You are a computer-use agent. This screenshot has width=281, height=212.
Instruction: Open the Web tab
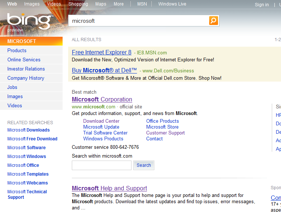[x=12, y=4]
